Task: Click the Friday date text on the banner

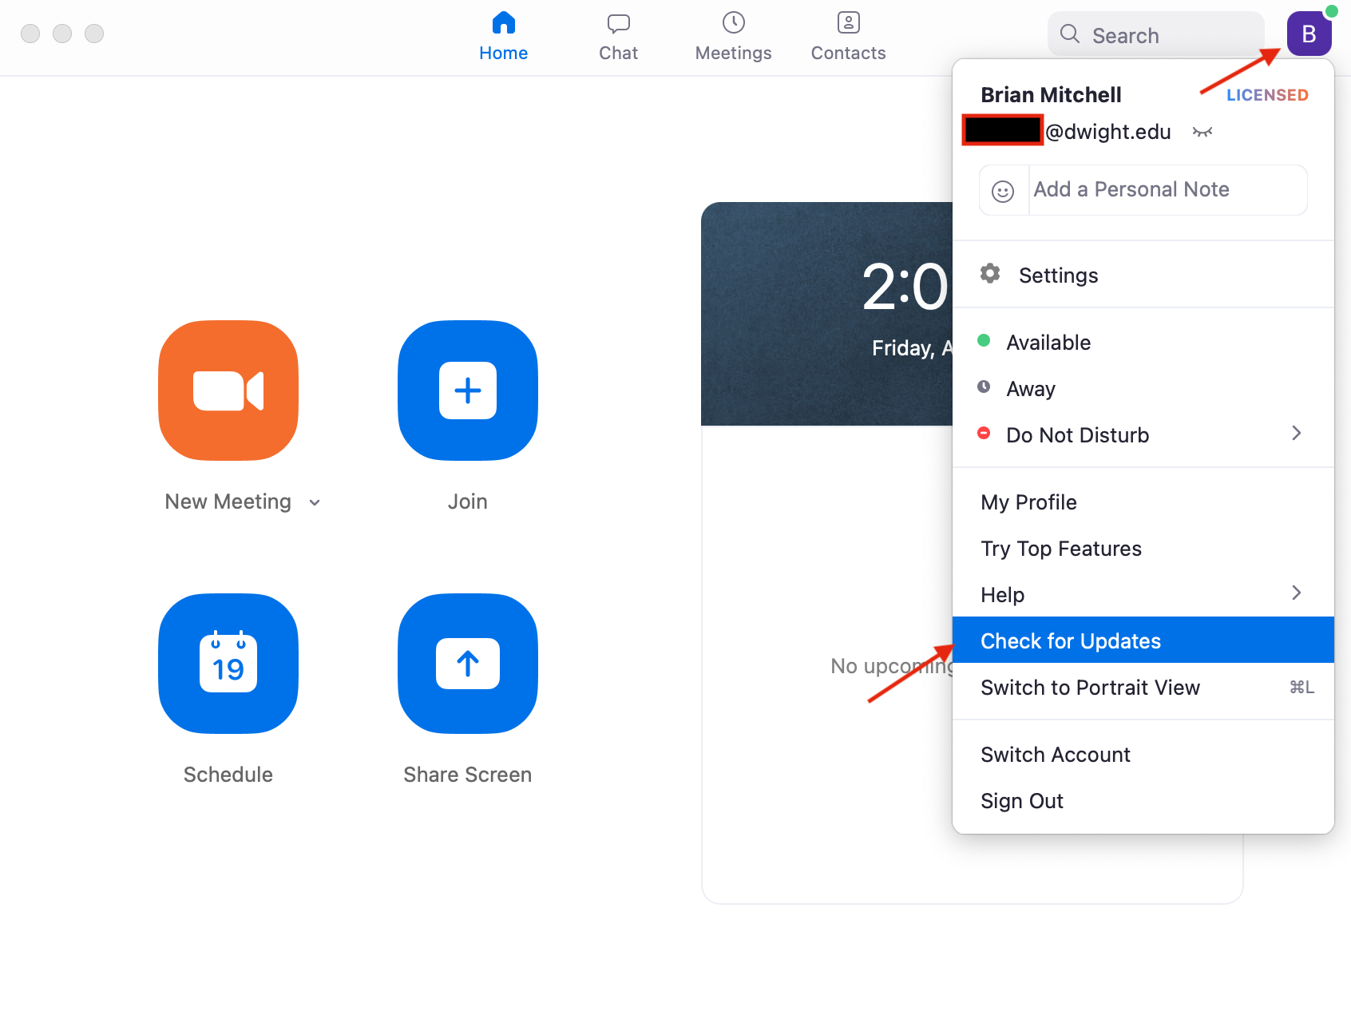Action: pos(912,348)
